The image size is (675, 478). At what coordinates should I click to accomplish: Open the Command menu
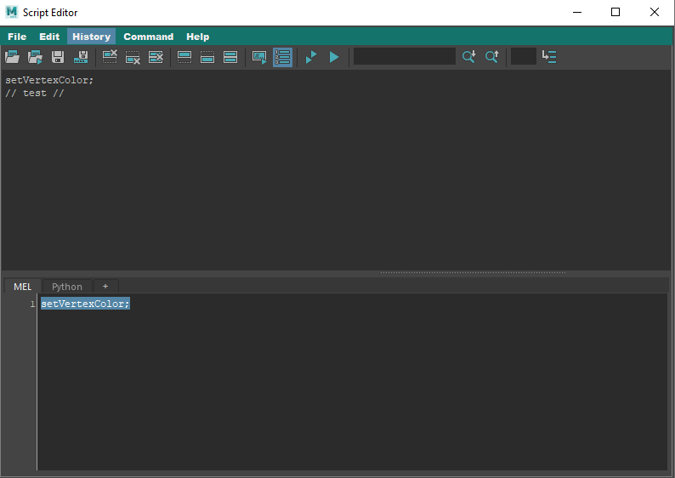click(x=148, y=37)
